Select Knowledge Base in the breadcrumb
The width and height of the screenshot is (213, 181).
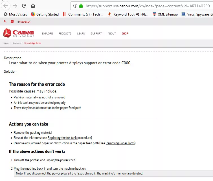click(x=32, y=43)
